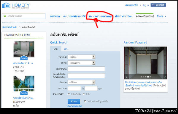This screenshot has height=114, width=178.
Task: Click the blue ค้นหา search button
Action: [74, 101]
